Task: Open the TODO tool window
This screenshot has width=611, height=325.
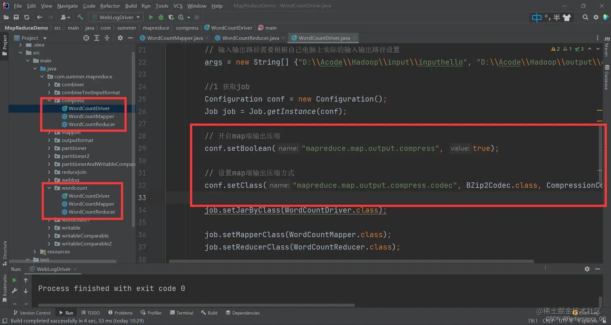Action: coord(90,313)
